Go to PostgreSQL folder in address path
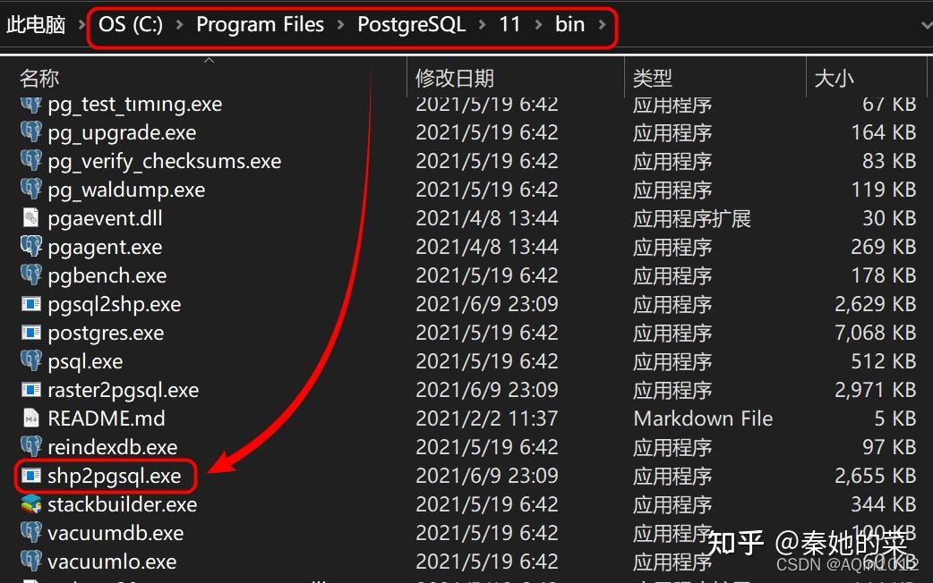933x583 pixels. pyautogui.click(x=411, y=25)
